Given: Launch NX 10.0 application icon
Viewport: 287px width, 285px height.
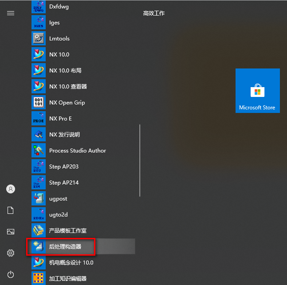Looking at the screenshot, I should (39, 55).
